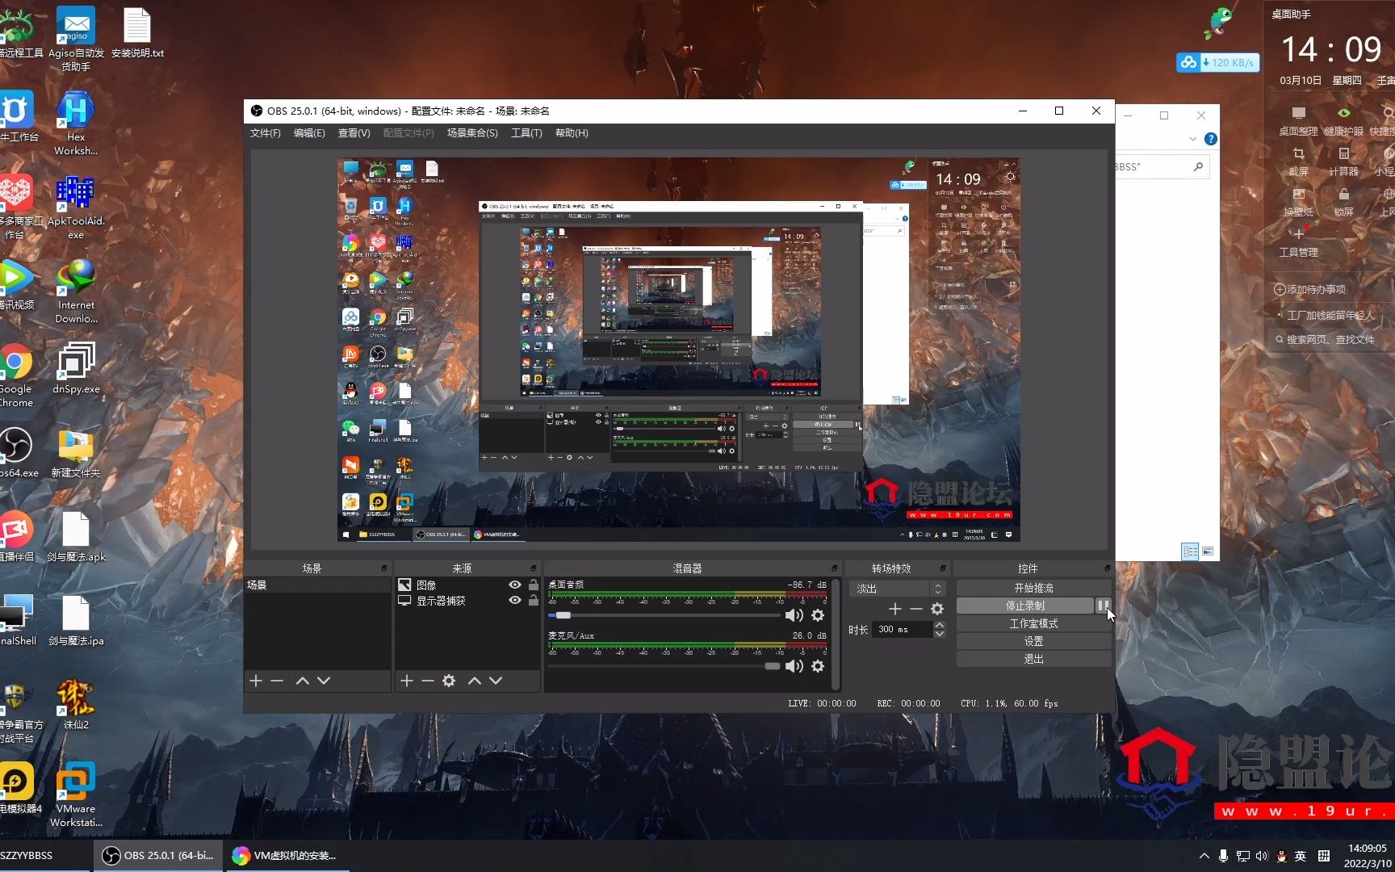Open 工具(T) menu
This screenshot has width=1395, height=872.
click(526, 133)
